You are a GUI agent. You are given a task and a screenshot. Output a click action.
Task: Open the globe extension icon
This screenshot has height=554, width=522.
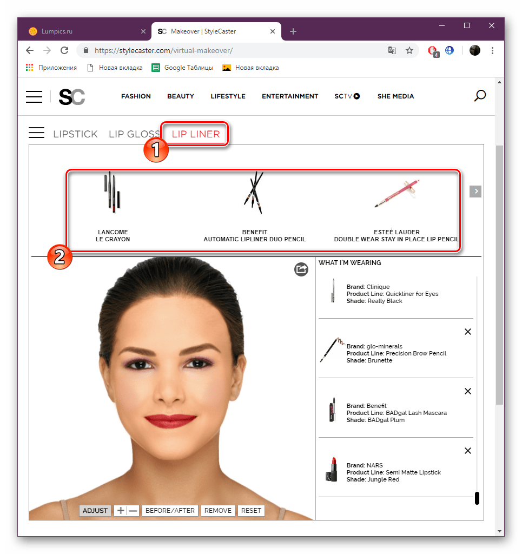click(450, 50)
